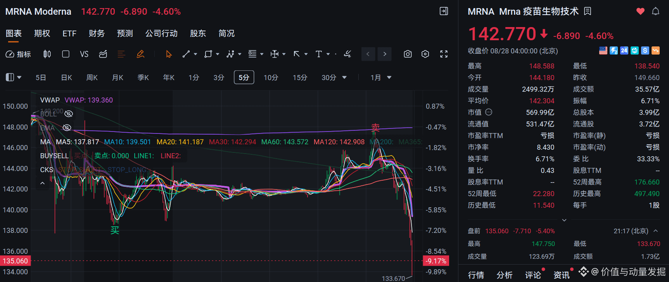Screen dimensions: 669x282
Task: Select the Fibonacci lines tool
Action: [x=252, y=54]
